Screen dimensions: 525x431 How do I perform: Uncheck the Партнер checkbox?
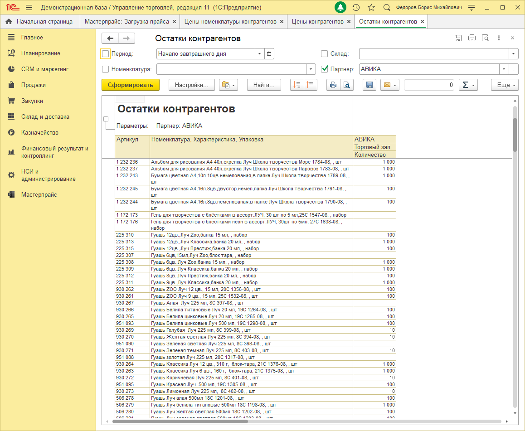click(324, 69)
